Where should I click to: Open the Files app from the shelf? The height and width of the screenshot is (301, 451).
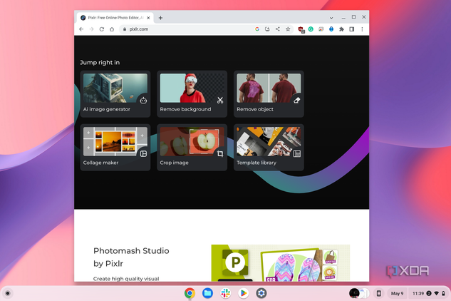[x=207, y=293]
